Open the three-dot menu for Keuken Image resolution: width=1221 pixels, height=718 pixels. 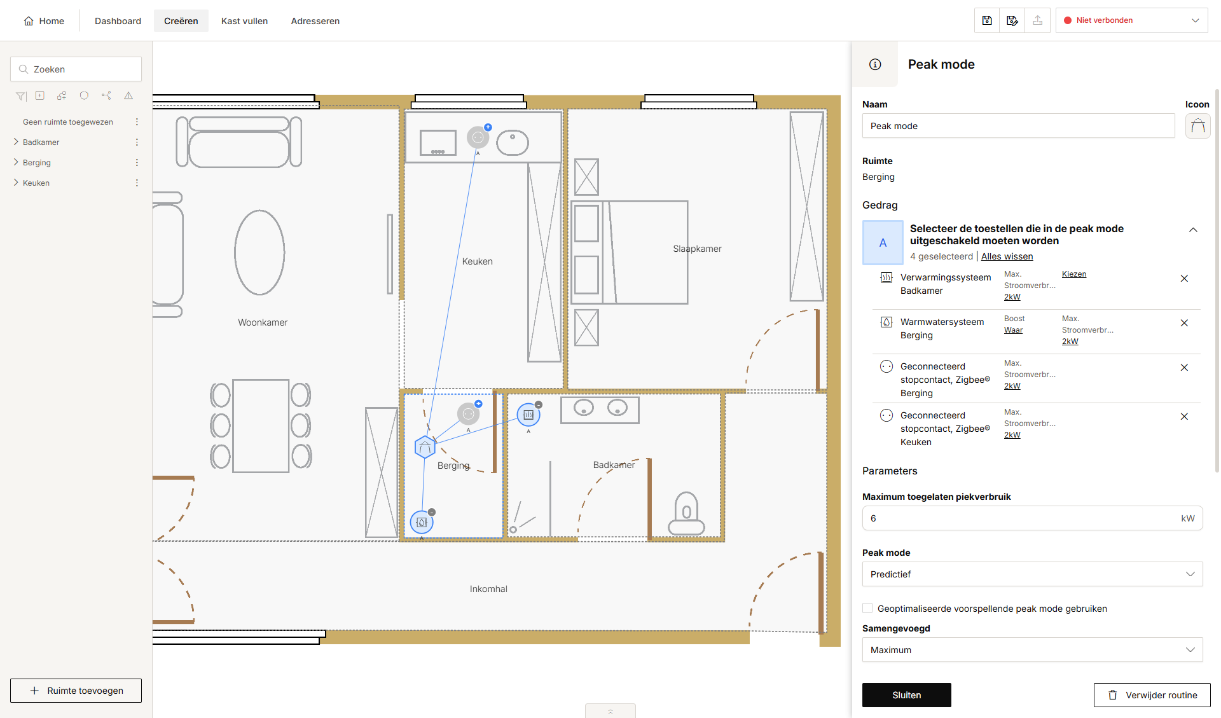coord(137,183)
